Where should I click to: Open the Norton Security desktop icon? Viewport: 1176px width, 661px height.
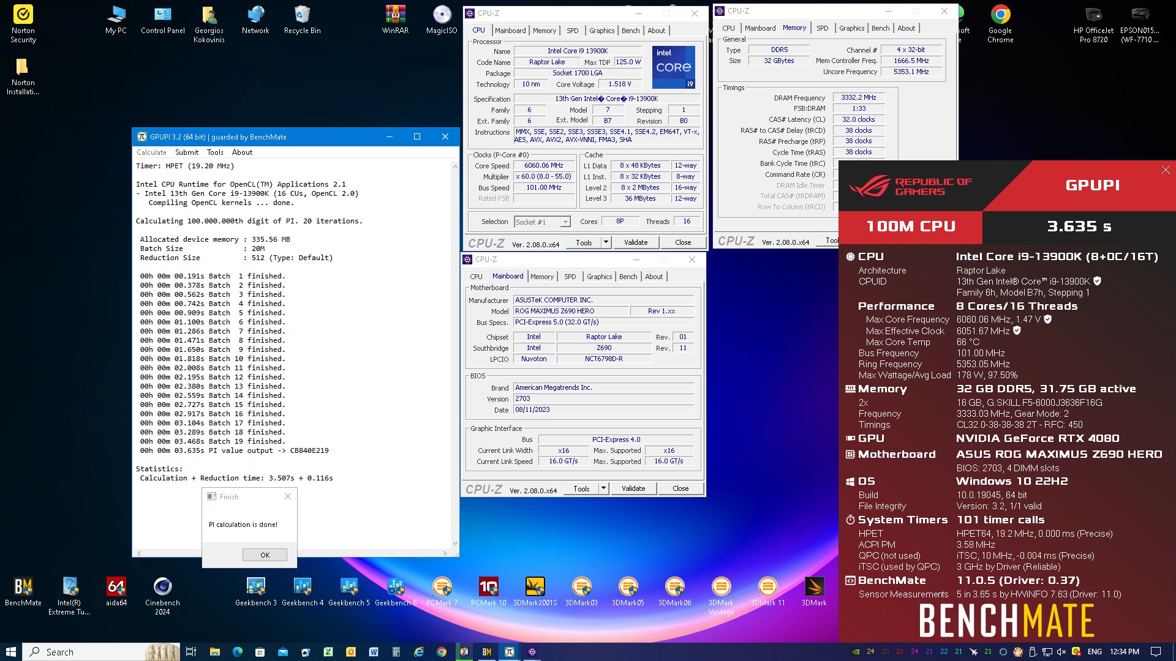tap(23, 24)
